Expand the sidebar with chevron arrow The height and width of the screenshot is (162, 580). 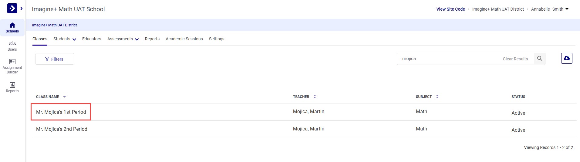(22, 8)
